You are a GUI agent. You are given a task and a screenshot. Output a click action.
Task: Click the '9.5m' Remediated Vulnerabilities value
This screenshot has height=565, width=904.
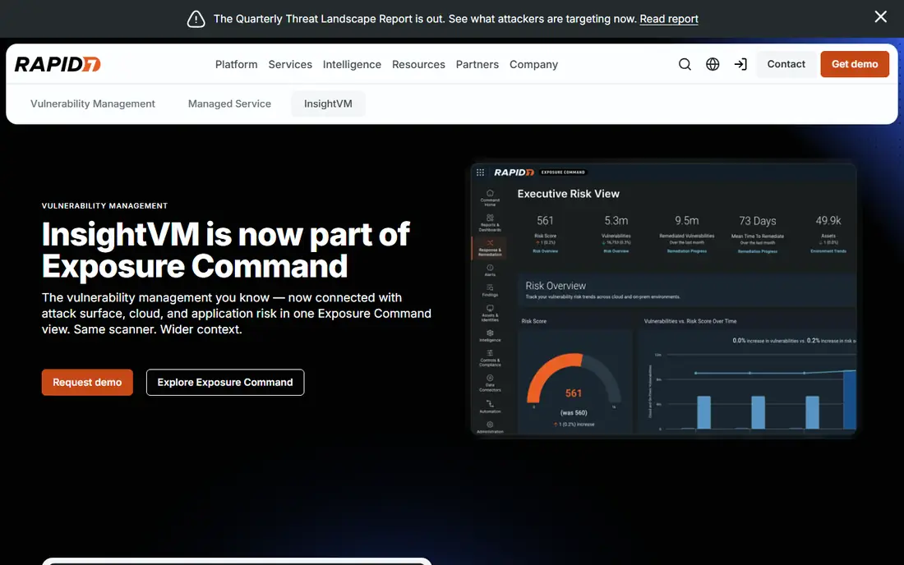(x=687, y=221)
